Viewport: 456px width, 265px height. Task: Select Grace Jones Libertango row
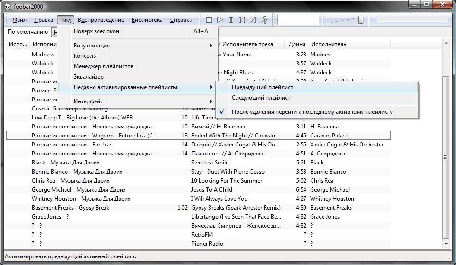[x=199, y=217]
